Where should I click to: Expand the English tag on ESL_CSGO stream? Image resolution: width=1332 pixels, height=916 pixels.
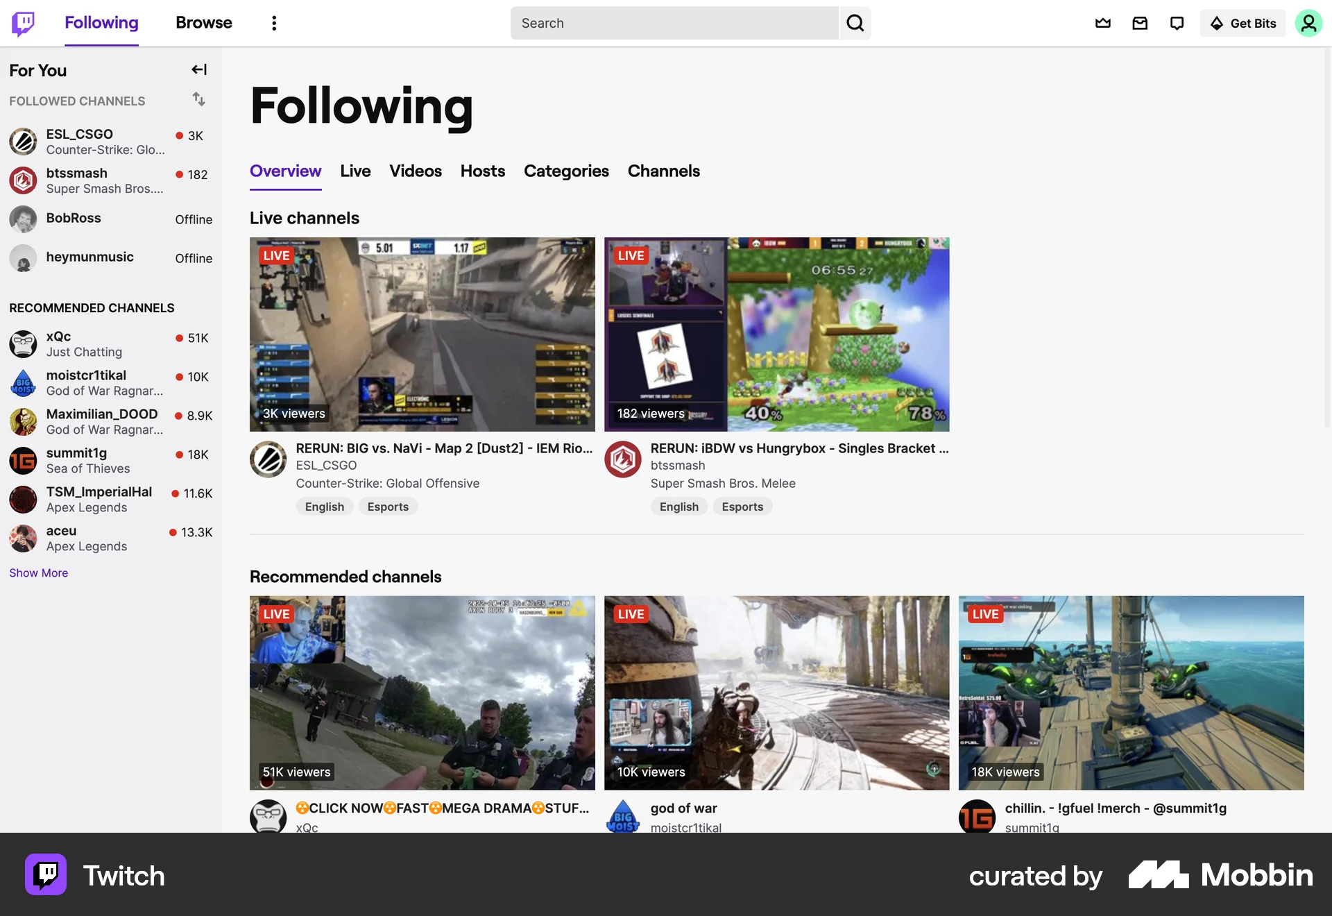324,506
